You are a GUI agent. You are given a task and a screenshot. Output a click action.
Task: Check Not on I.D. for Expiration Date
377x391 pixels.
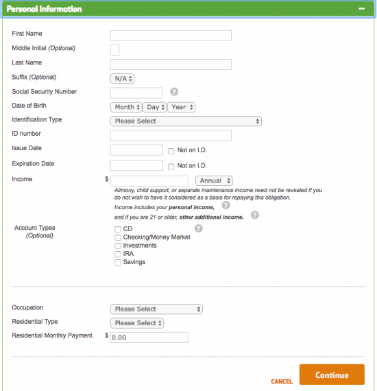(171, 167)
